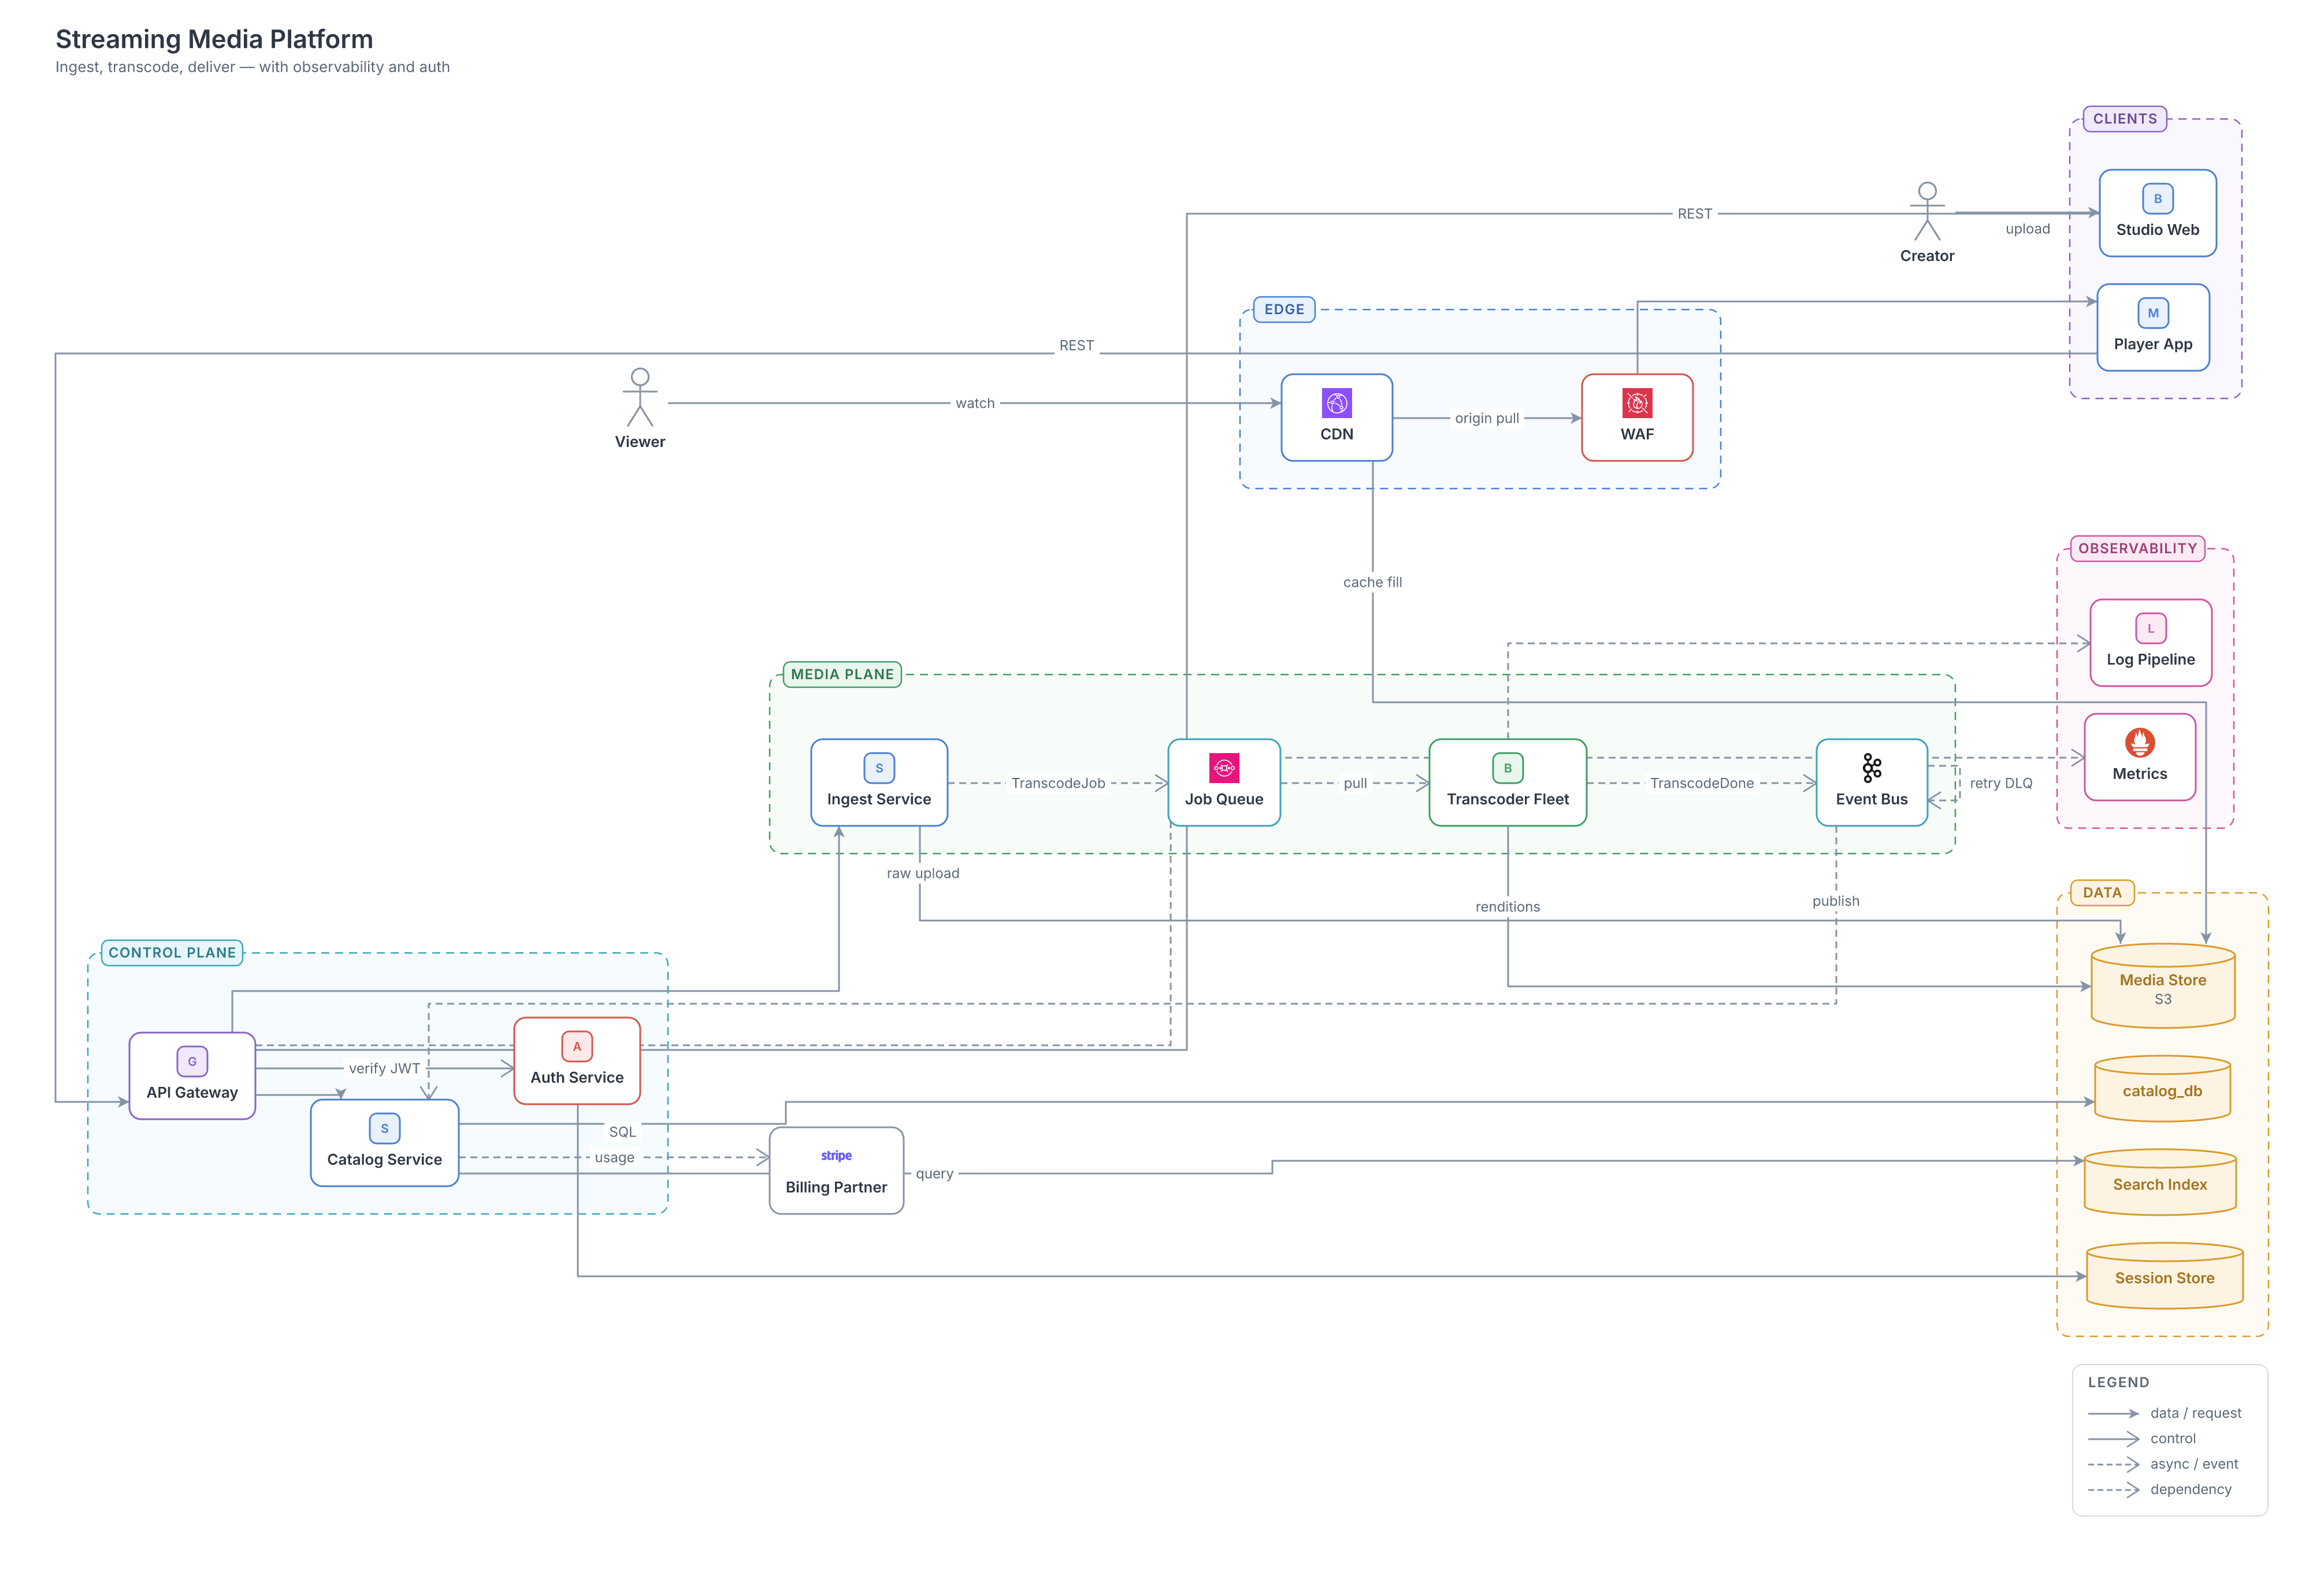Click the 'publish' edge label
Image resolution: width=2324 pixels, height=1572 pixels.
[x=1835, y=902]
